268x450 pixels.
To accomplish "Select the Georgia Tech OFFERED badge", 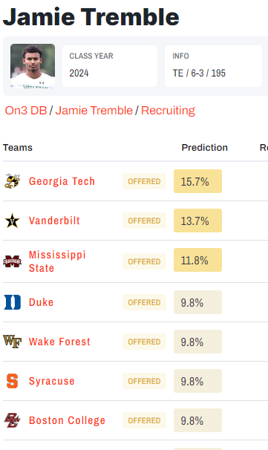I will click(144, 181).
